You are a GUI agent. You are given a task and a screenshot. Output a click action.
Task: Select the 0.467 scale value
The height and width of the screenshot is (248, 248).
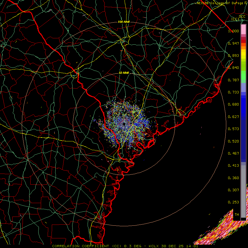pos(233,153)
